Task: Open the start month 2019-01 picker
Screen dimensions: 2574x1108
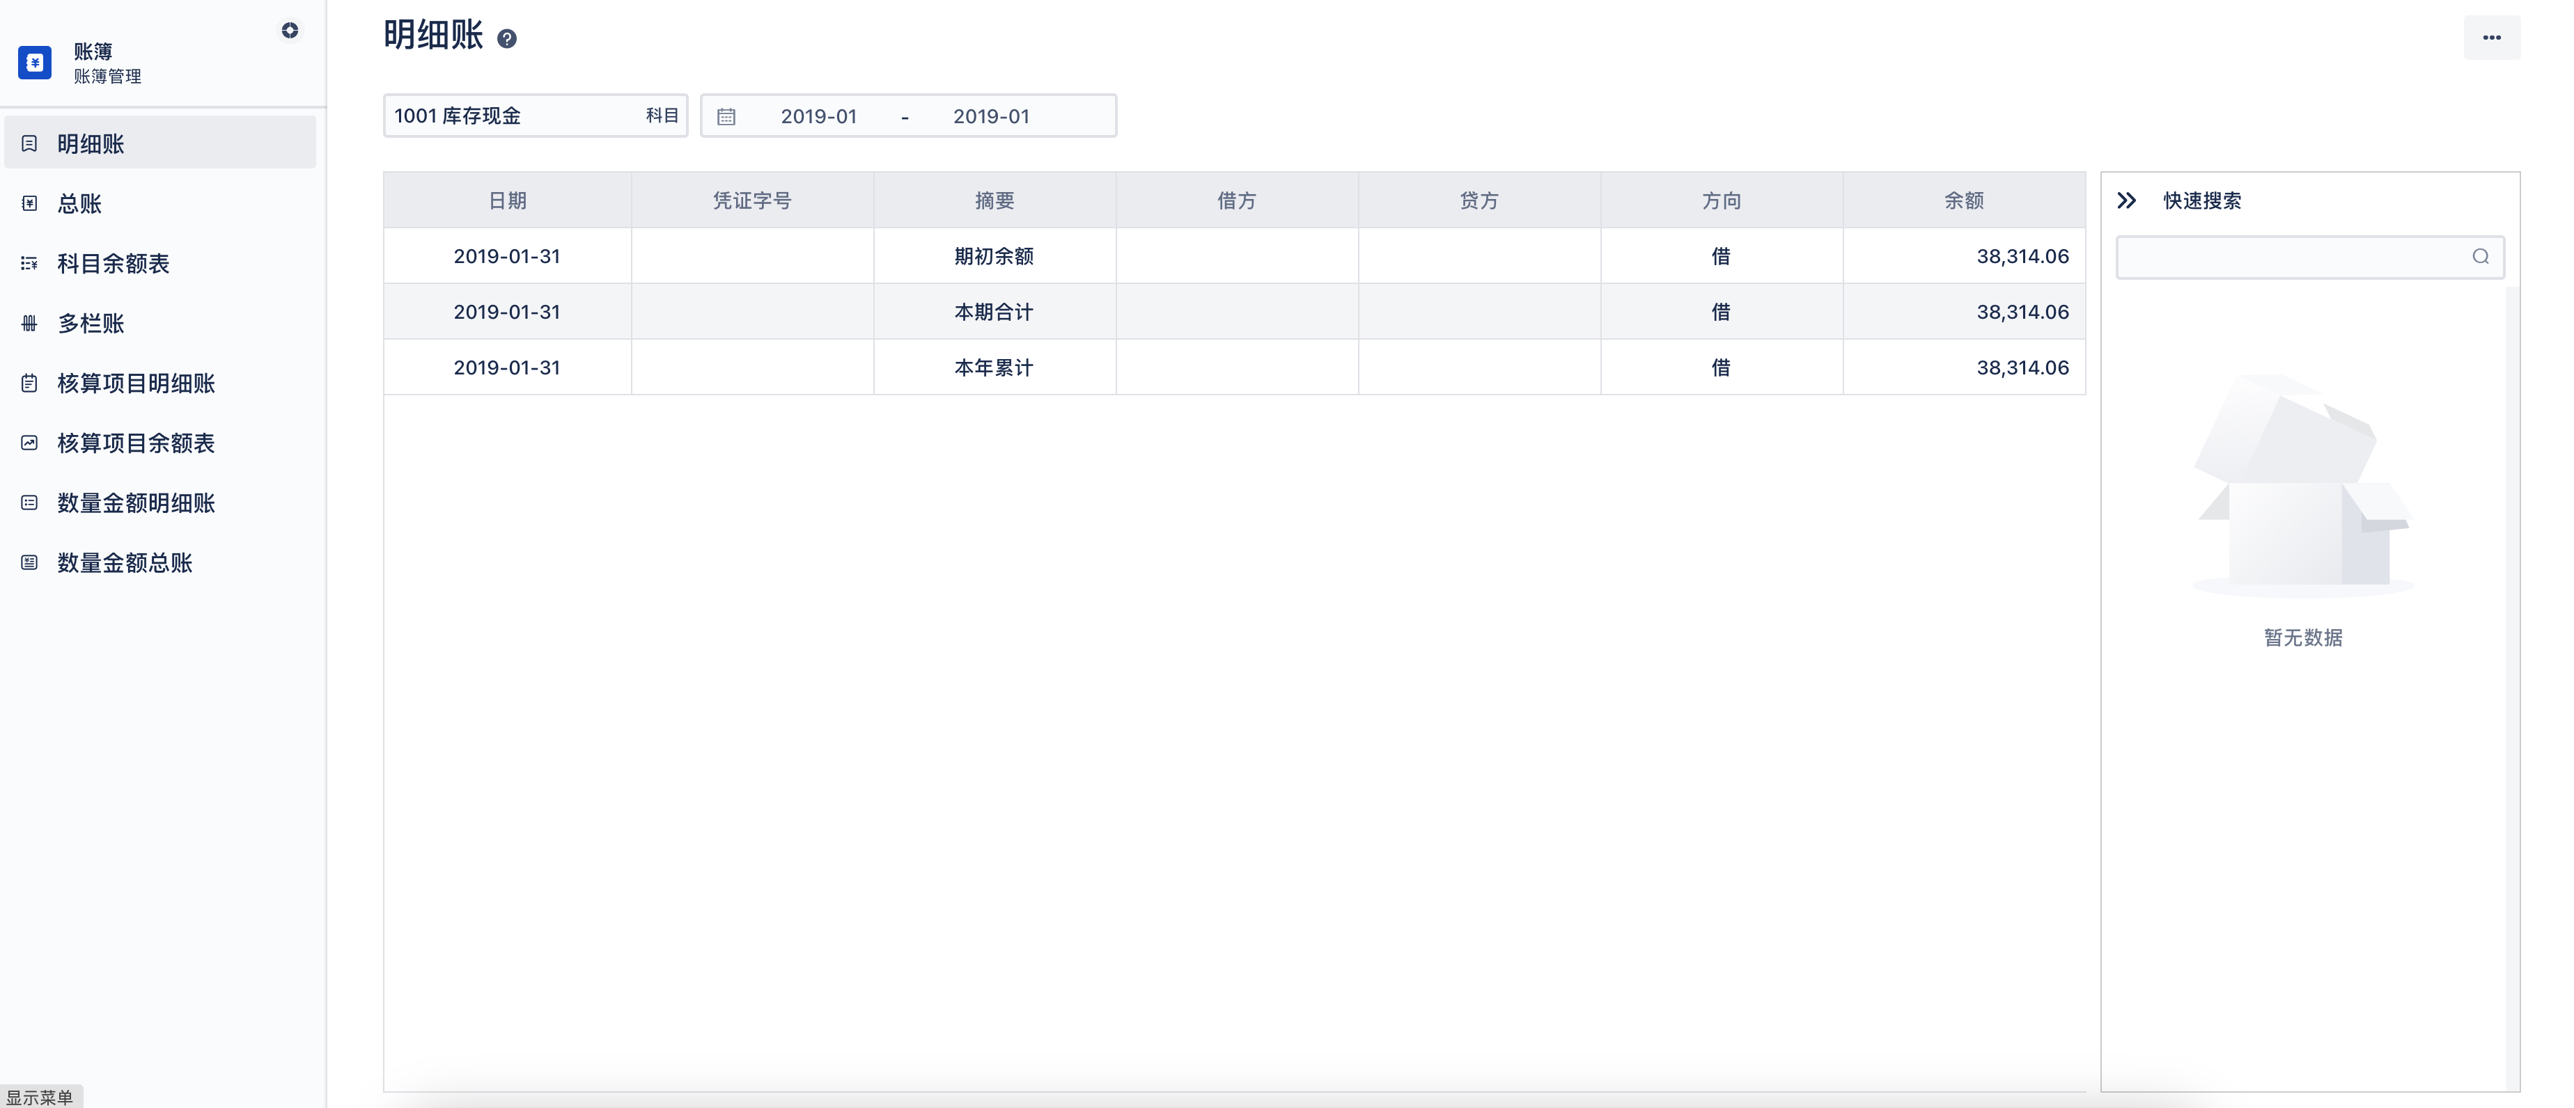Action: 818,117
